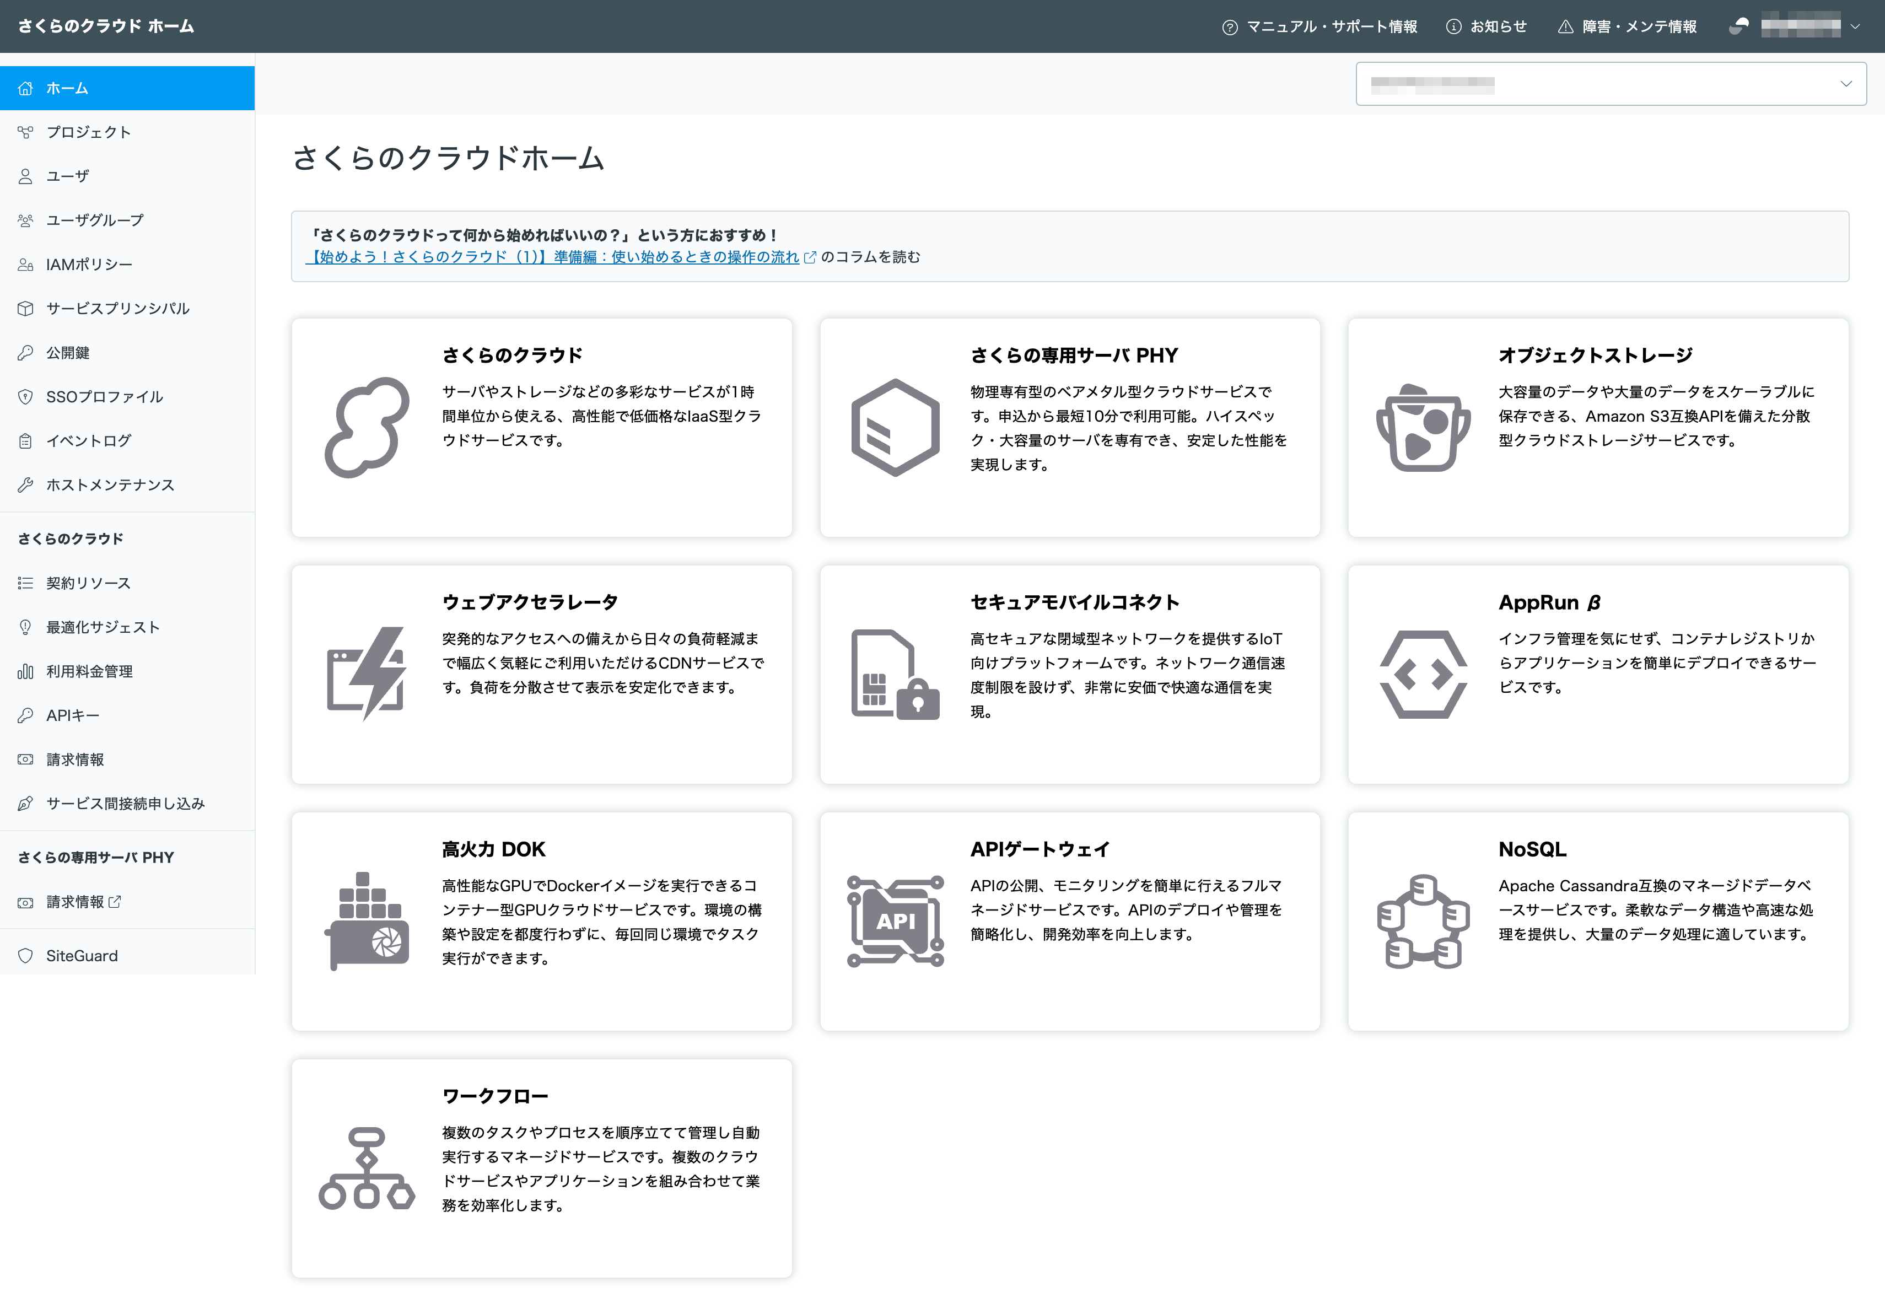This screenshot has height=1314, width=1885.
Task: Open 障害・メンテ情報 in the header
Action: (1627, 26)
